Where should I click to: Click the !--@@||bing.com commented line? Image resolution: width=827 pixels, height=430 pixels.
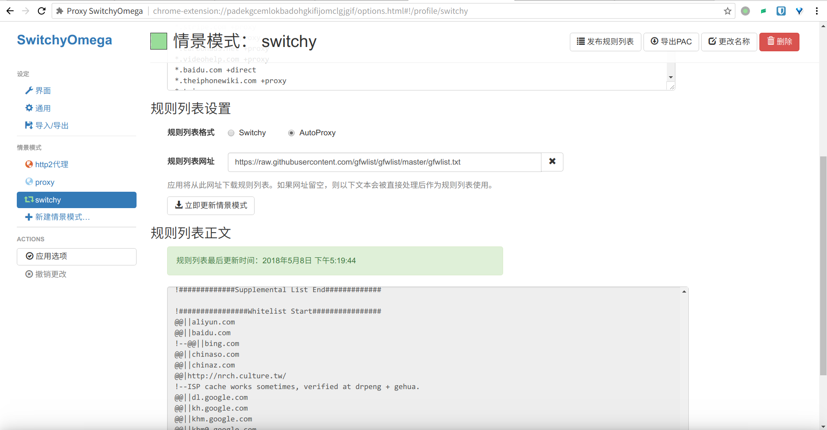click(207, 343)
